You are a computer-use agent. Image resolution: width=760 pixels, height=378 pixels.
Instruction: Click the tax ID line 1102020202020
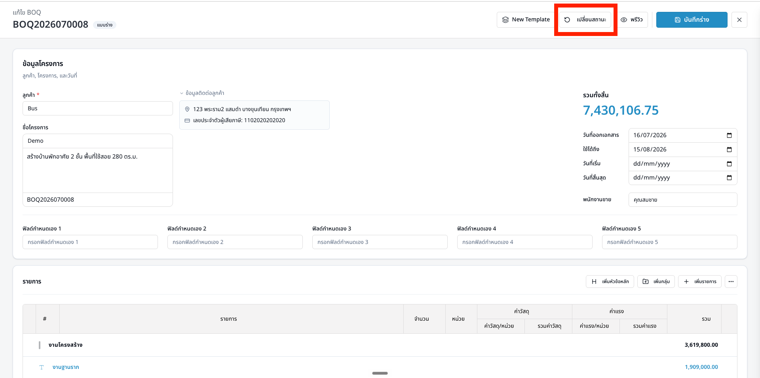pos(239,120)
